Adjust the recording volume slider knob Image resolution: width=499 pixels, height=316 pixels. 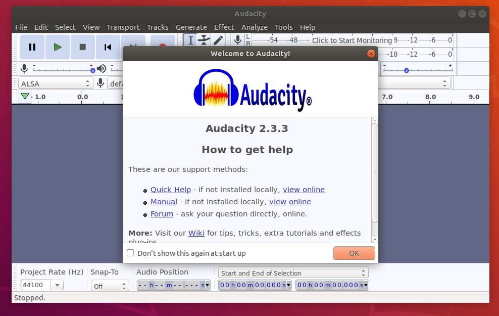coord(92,70)
